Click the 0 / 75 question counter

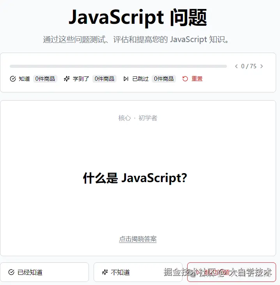tap(249, 66)
